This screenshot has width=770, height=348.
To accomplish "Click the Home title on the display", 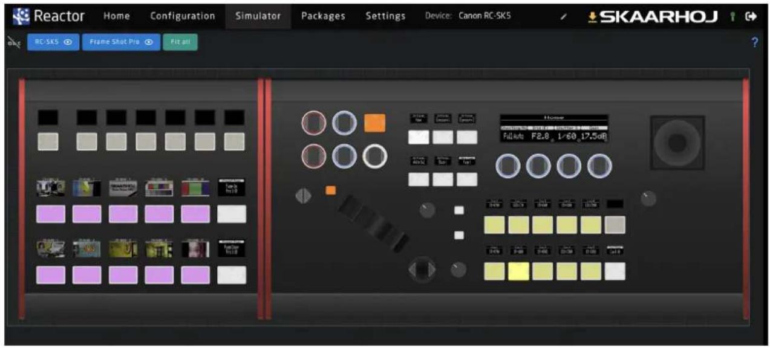I will tap(554, 118).
